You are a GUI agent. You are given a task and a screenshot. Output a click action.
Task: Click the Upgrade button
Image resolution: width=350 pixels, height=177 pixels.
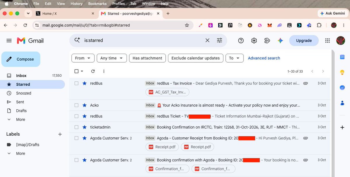click(304, 41)
